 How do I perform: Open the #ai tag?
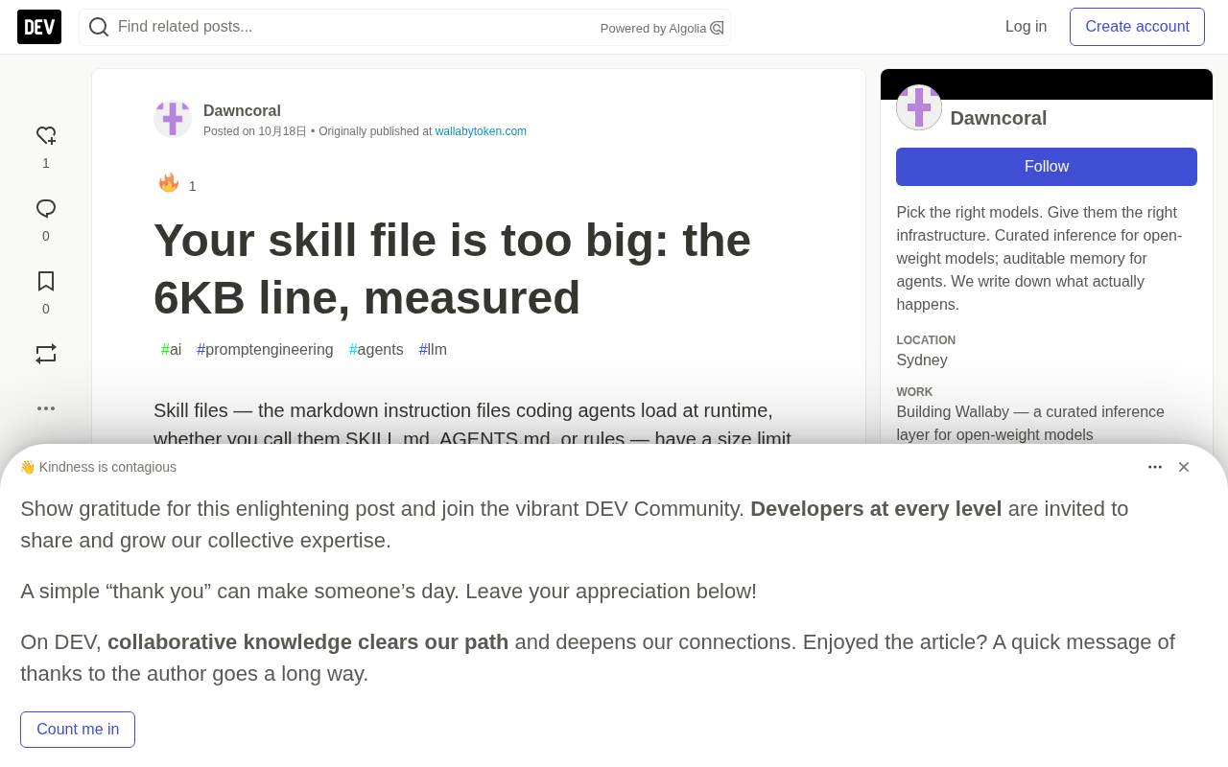click(171, 350)
